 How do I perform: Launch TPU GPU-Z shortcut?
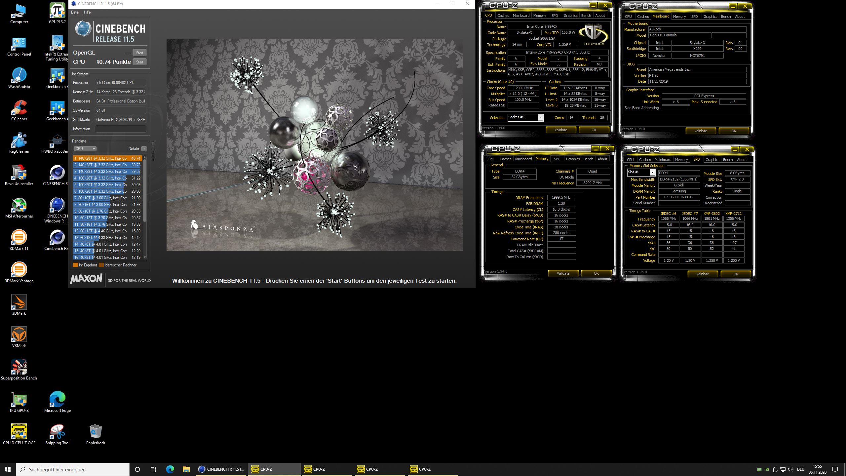(x=19, y=403)
